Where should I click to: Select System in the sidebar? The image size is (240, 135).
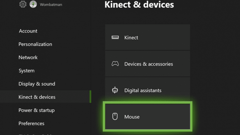tap(27, 71)
